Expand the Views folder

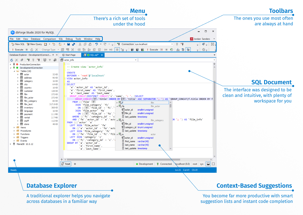point(14,127)
